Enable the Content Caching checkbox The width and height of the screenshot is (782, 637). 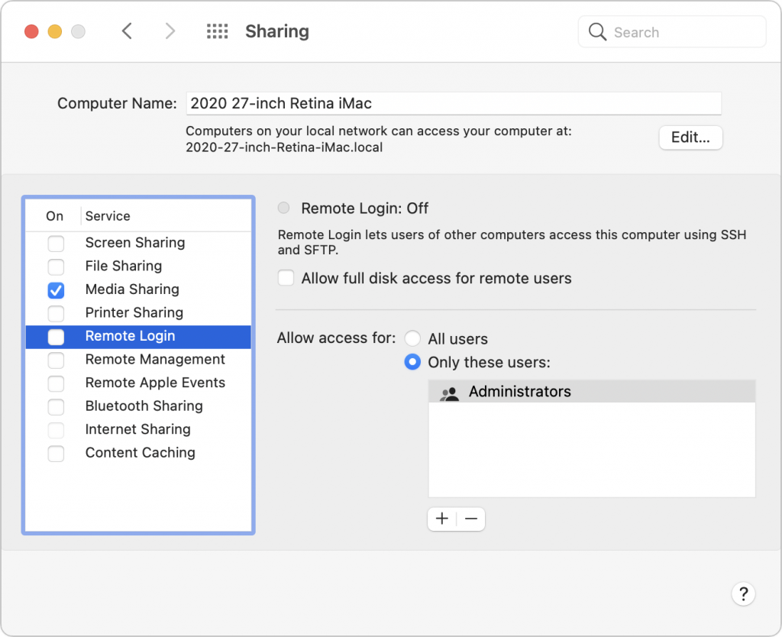56,454
